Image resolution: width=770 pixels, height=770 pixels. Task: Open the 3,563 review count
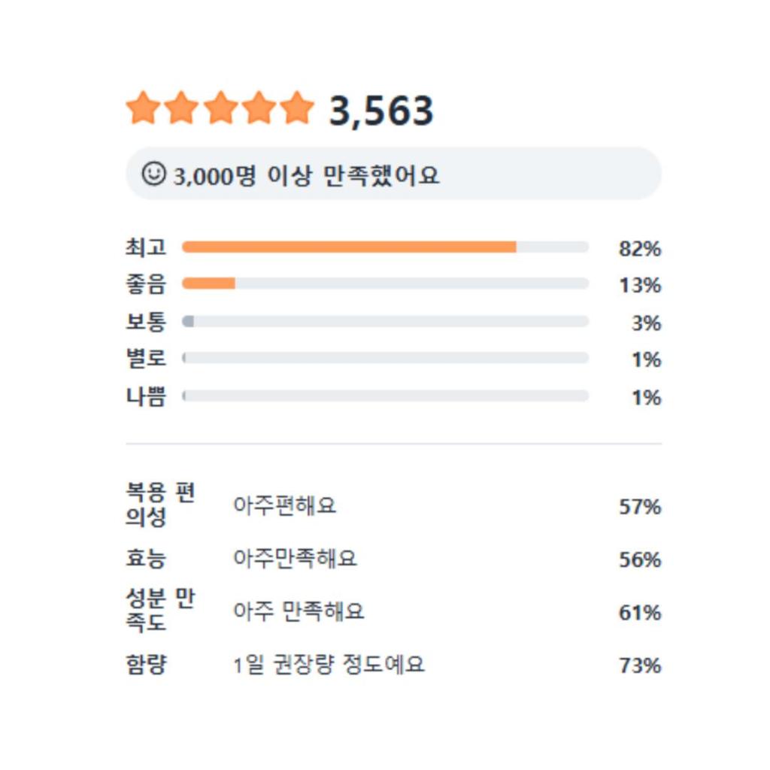(381, 111)
